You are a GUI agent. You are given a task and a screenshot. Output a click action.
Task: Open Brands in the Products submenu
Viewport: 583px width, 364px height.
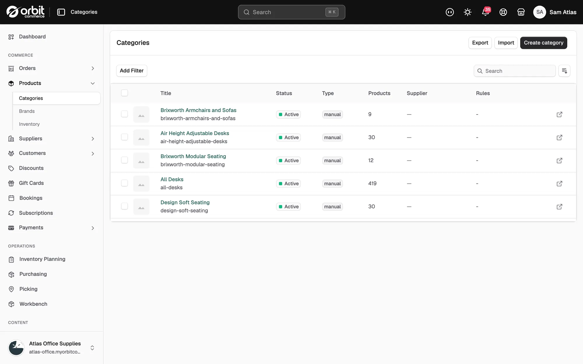[x=27, y=111]
